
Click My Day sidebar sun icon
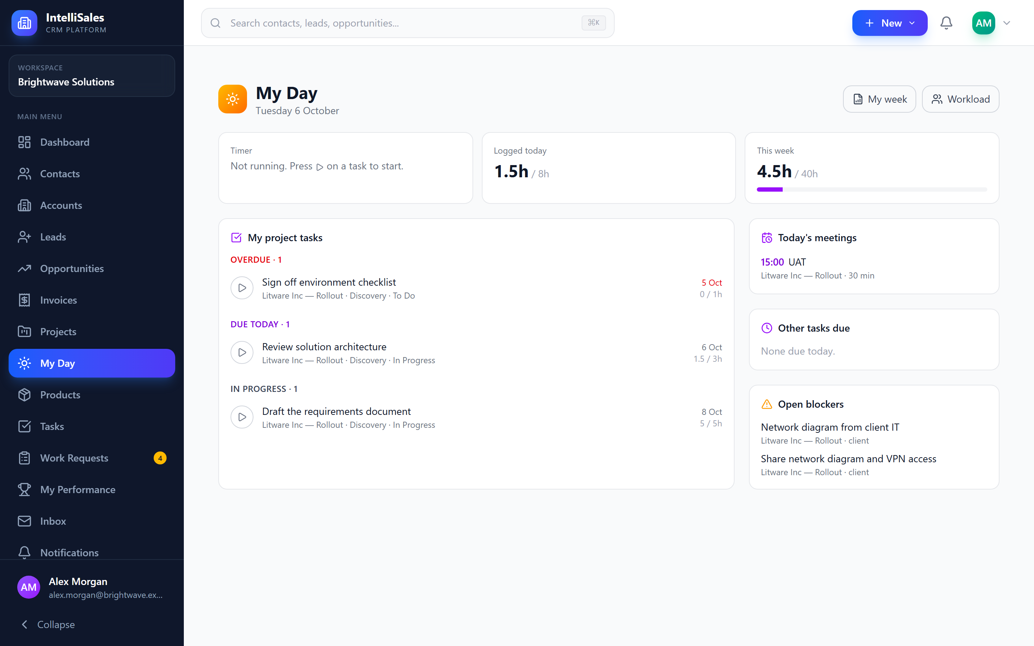(x=24, y=363)
